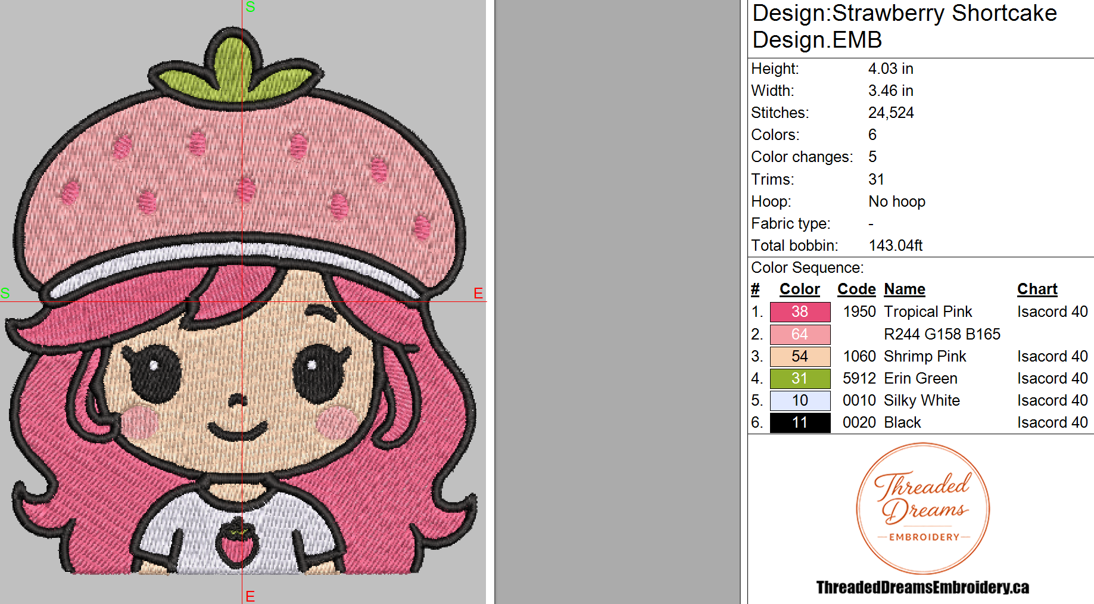
Task: Select the Black swatch 11
Action: (800, 422)
